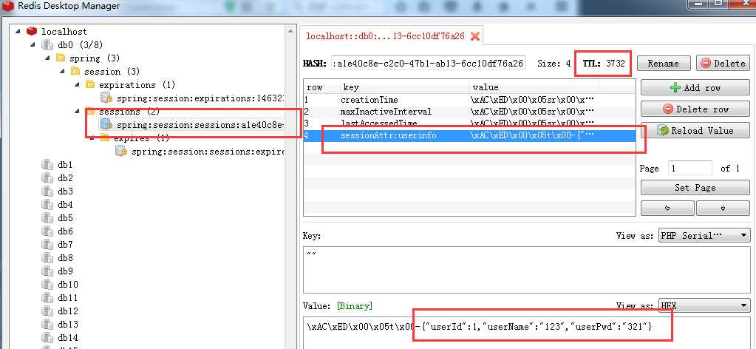Collapse the spring (3) folder node
The height and width of the screenshot is (349, 756).
click(x=48, y=58)
